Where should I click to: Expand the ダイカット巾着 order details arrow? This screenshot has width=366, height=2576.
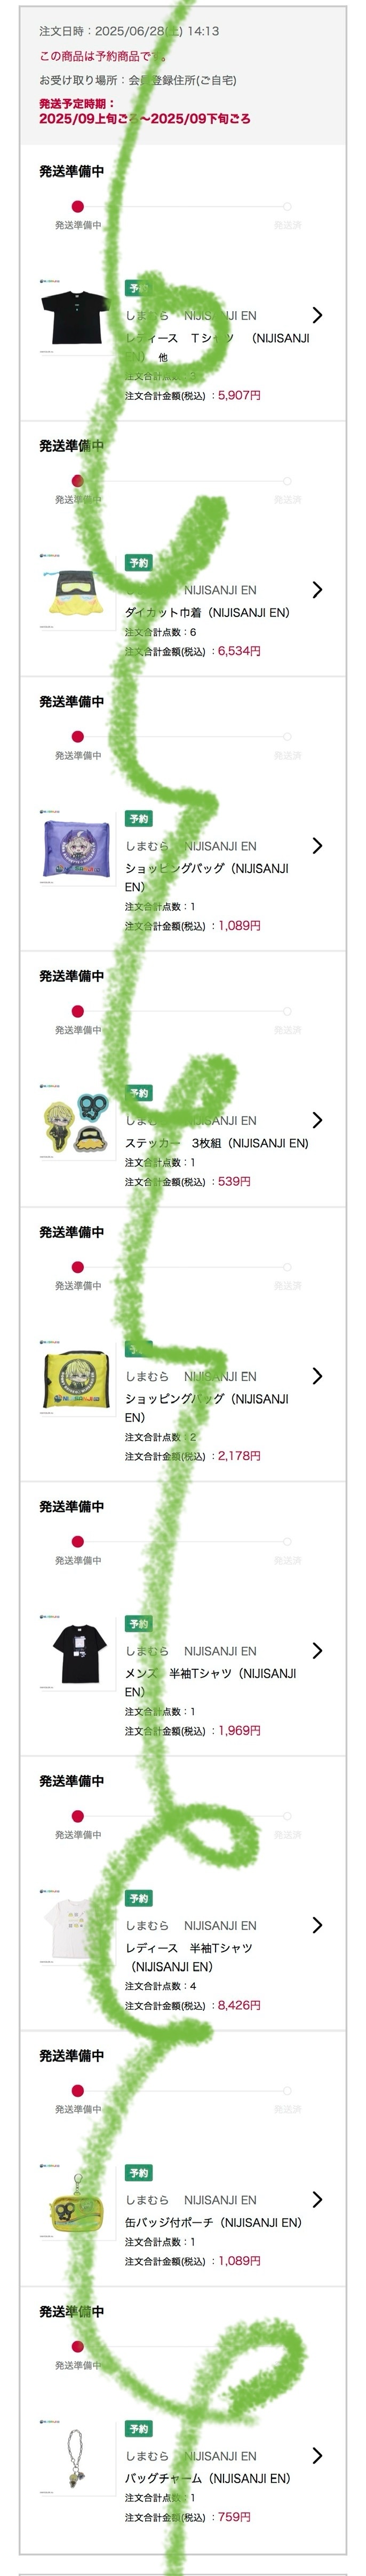tap(317, 590)
